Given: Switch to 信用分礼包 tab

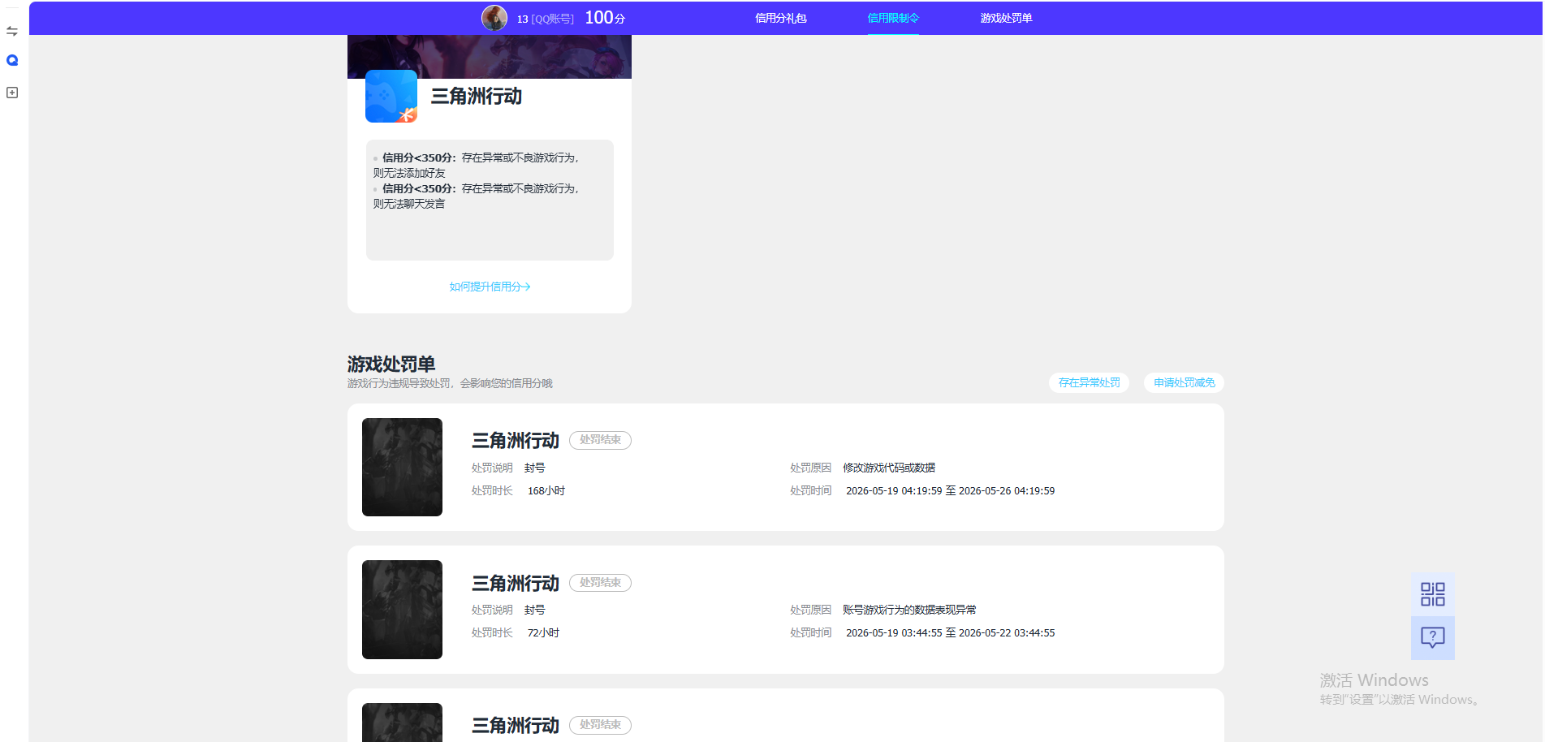Looking at the screenshot, I should tap(780, 18).
